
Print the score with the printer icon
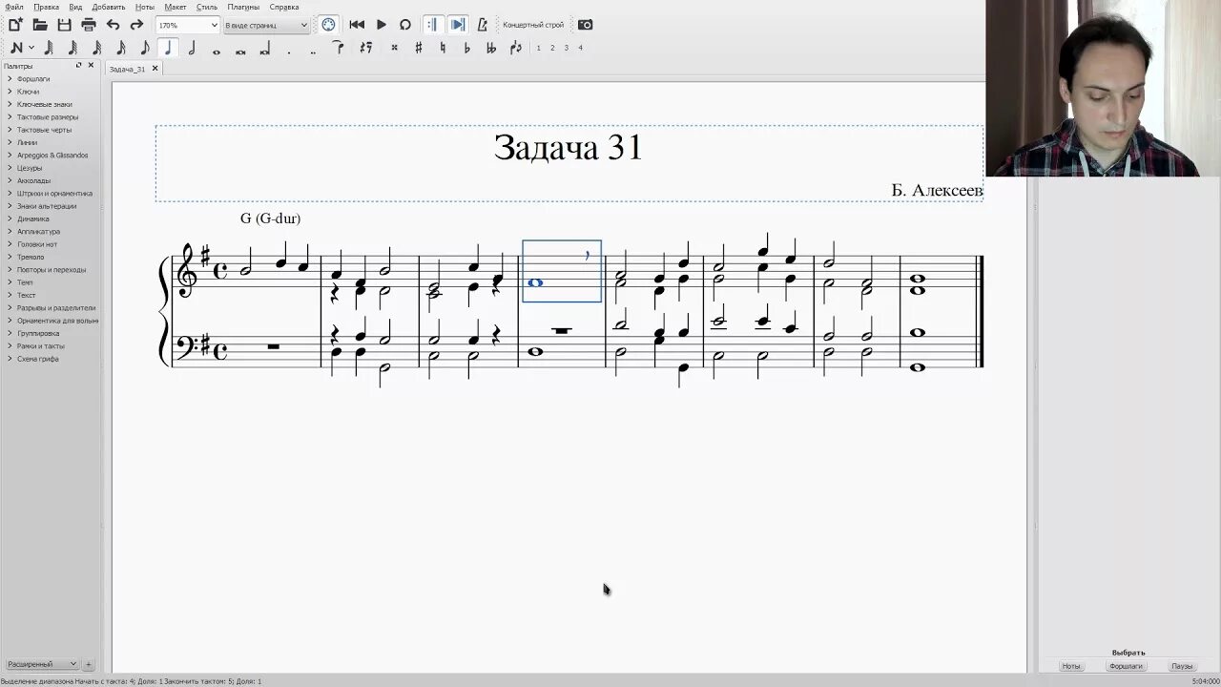coord(89,25)
